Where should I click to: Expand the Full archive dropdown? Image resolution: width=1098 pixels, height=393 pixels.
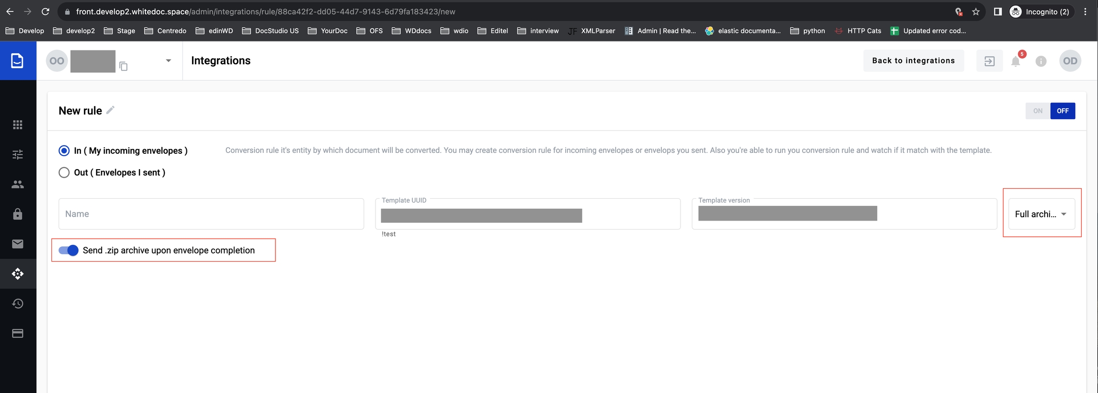click(x=1041, y=214)
